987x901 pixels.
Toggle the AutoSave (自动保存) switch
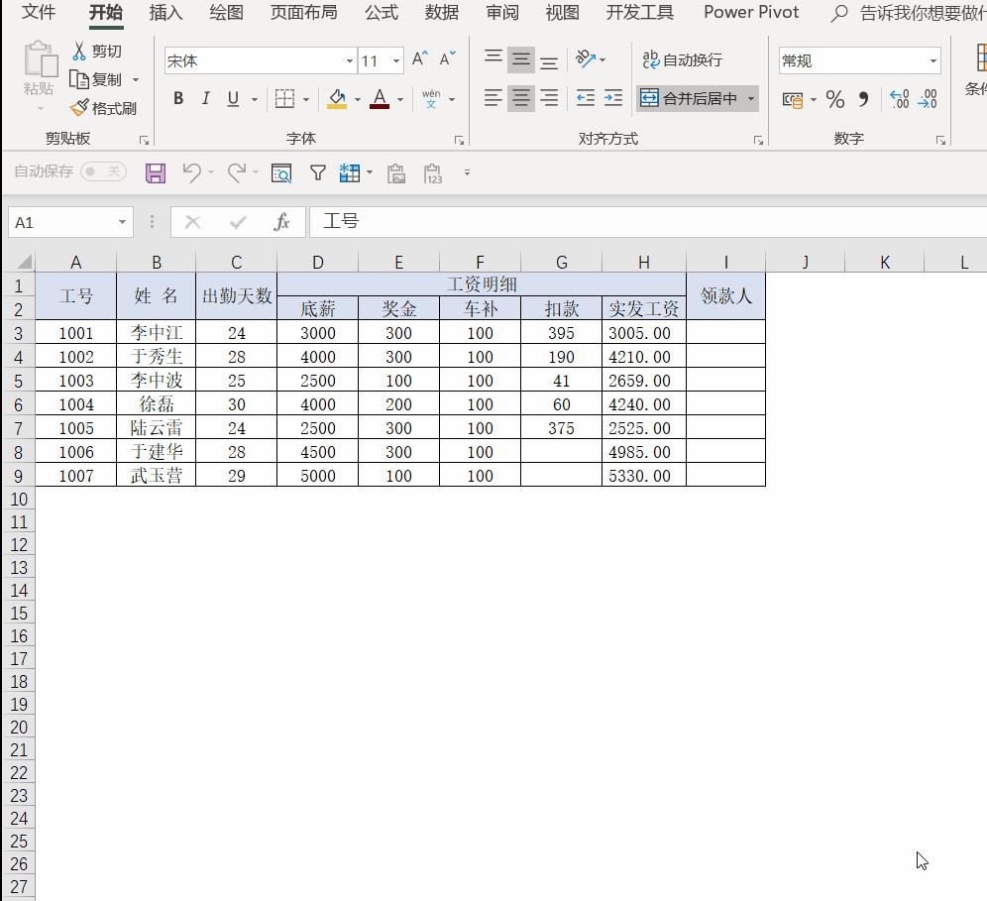pos(103,171)
